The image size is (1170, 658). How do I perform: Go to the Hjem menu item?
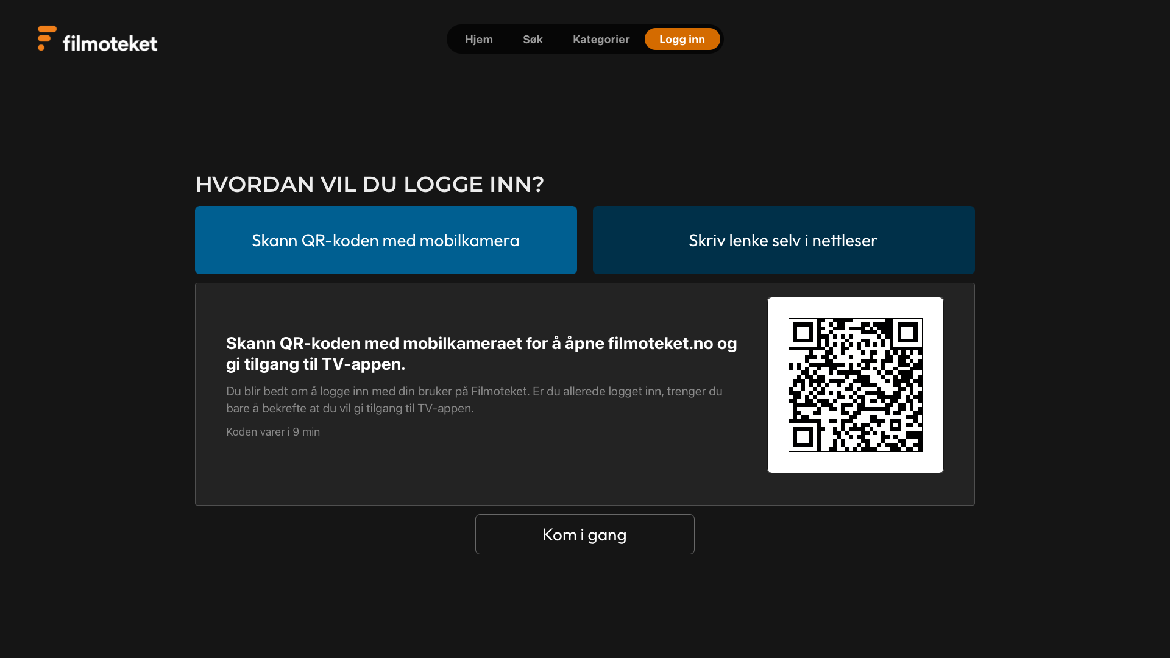(x=479, y=39)
